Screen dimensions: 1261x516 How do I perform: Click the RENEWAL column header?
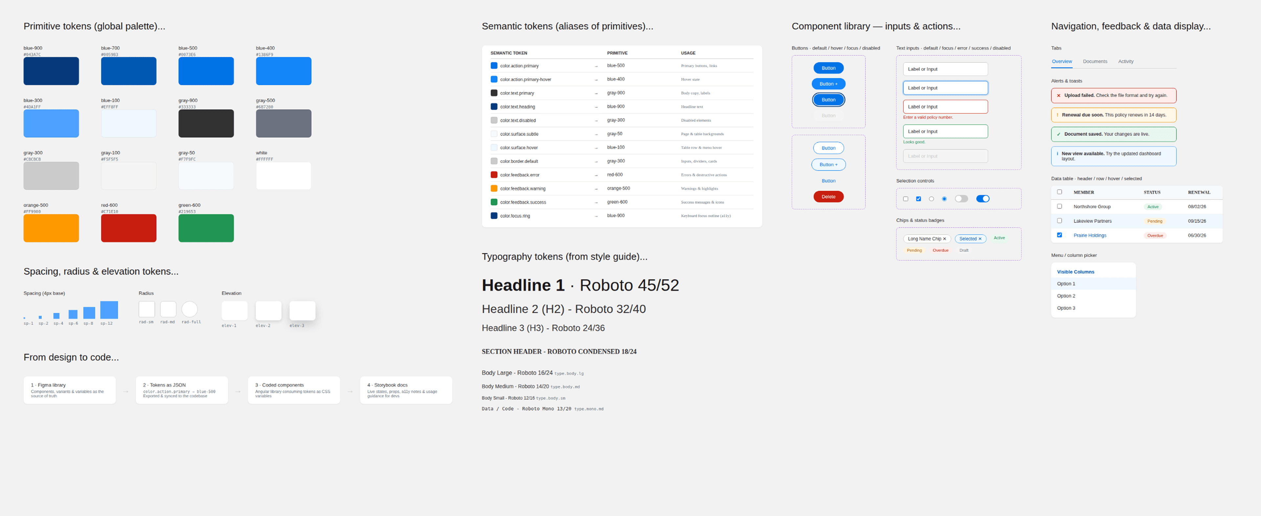[1199, 192]
